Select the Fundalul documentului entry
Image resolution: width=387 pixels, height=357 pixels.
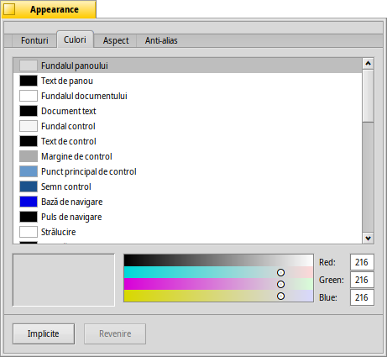187,96
